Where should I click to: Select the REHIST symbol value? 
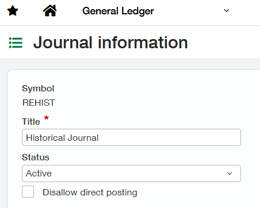39,103
